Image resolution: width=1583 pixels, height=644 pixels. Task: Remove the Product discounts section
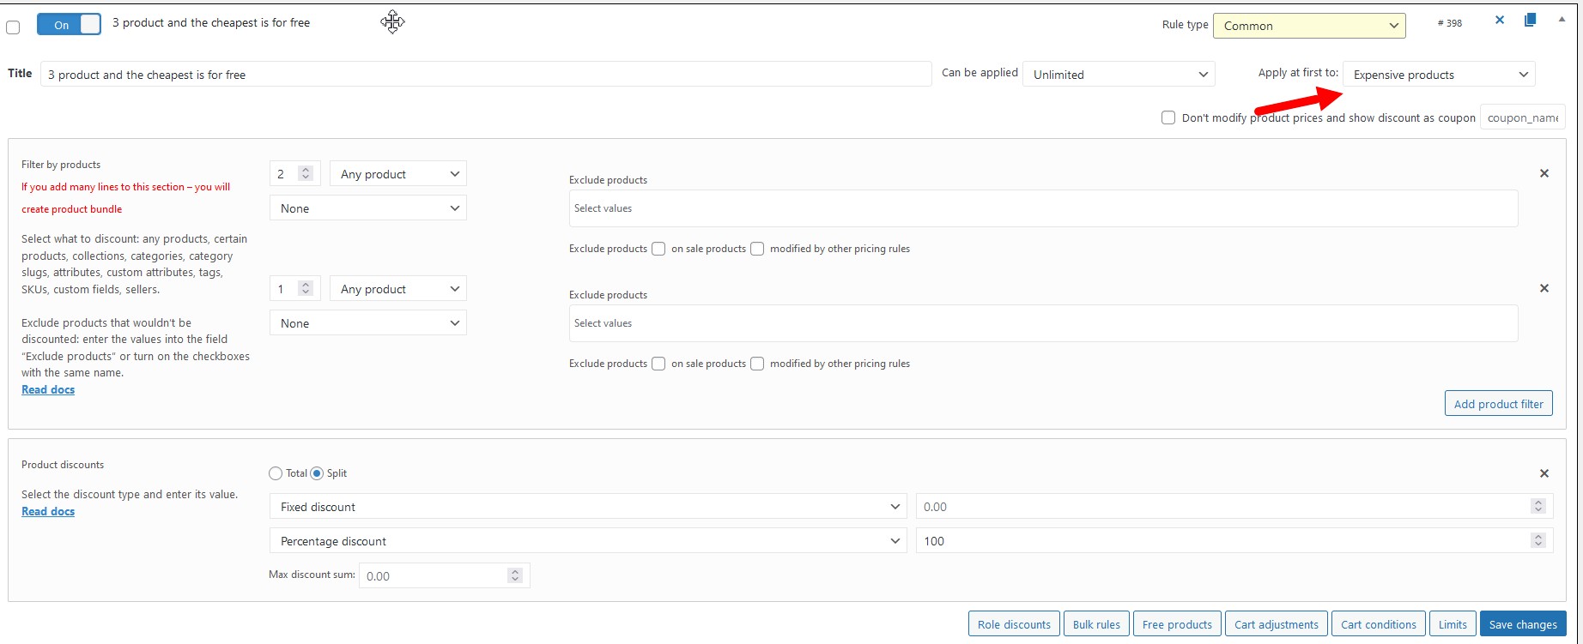point(1544,473)
